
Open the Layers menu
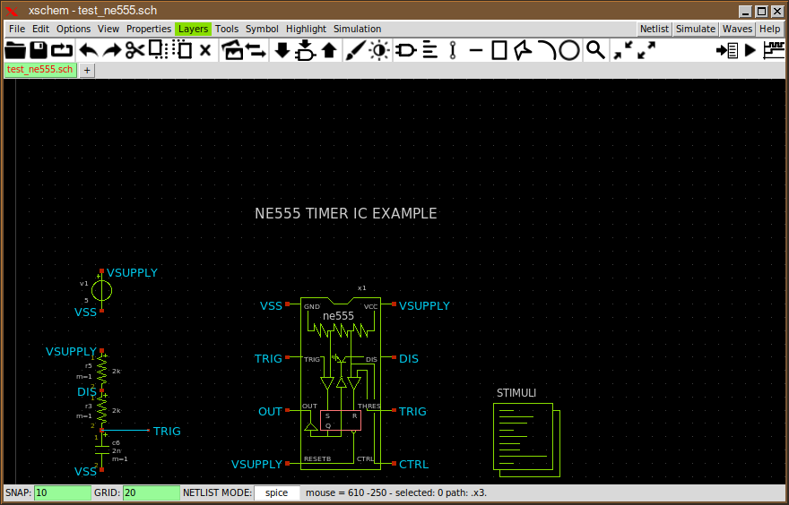pyautogui.click(x=193, y=29)
